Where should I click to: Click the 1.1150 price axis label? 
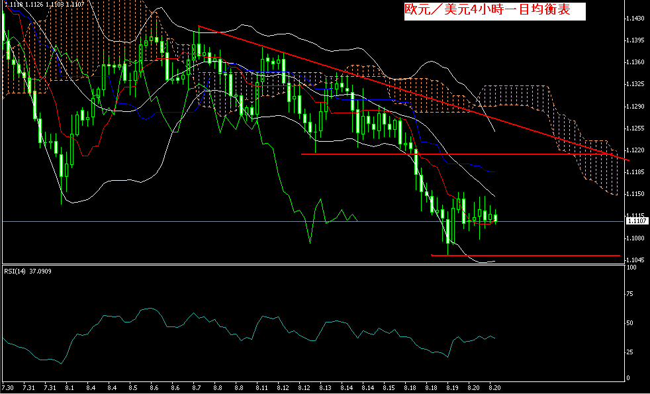(636, 194)
